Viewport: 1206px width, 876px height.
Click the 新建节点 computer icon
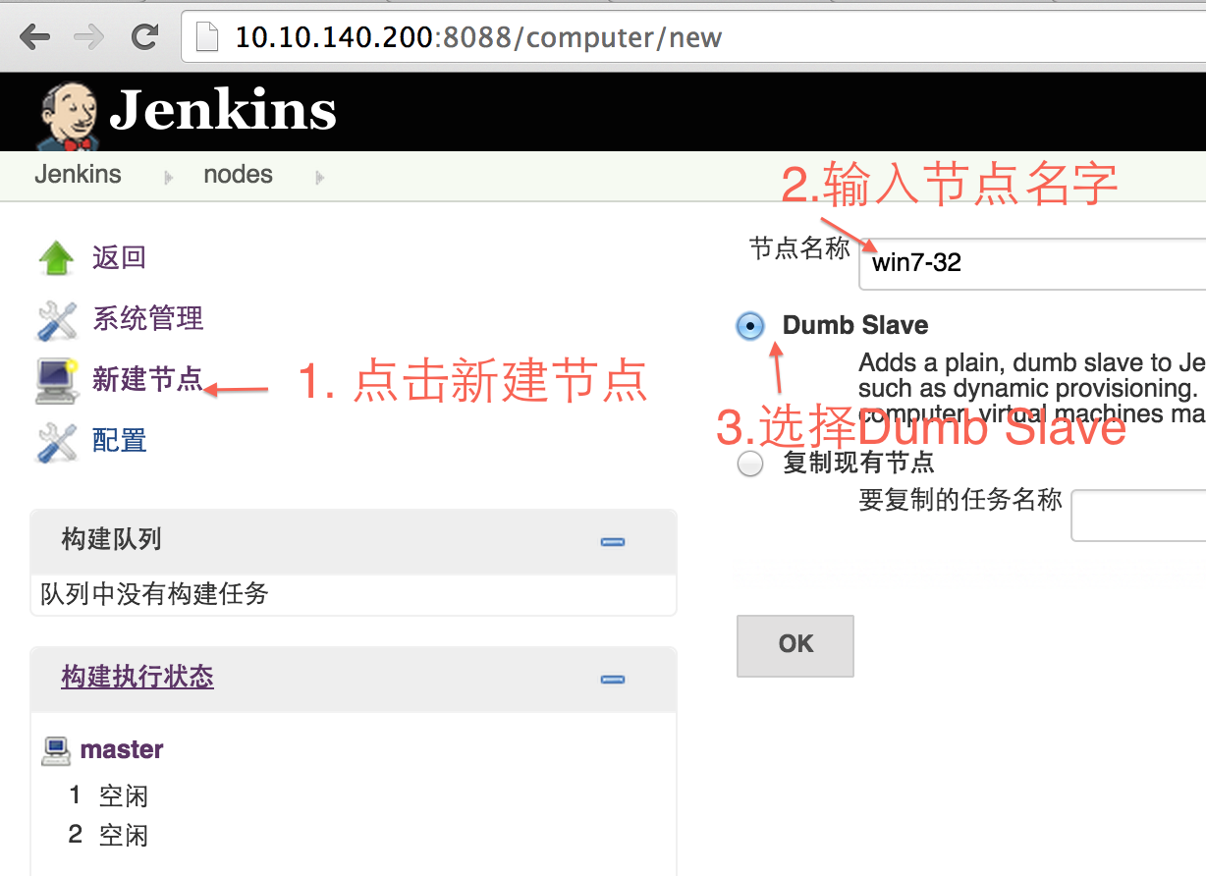(56, 381)
